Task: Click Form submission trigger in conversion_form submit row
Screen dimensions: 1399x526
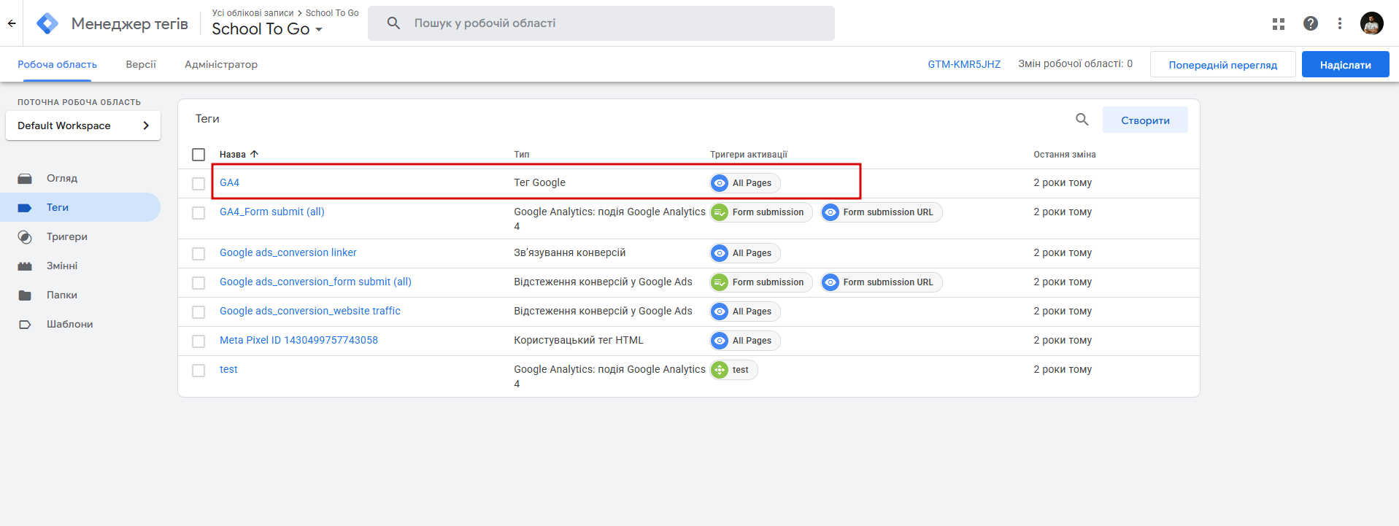Action: tap(761, 282)
